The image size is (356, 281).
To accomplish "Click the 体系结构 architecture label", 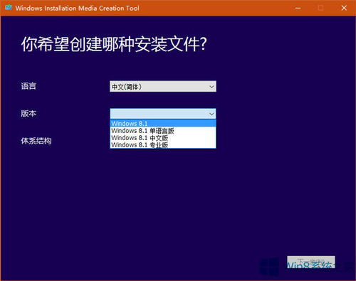I will (36, 141).
